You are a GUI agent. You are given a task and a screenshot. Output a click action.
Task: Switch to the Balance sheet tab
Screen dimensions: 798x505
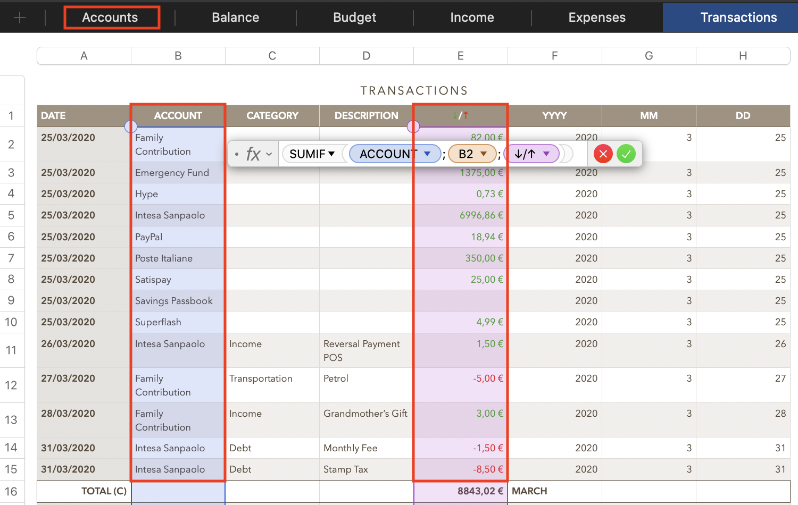click(236, 18)
